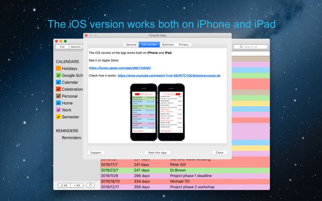The height and width of the screenshot is (201, 322).
Task: Select the Full view segment
Action: coord(62,47)
